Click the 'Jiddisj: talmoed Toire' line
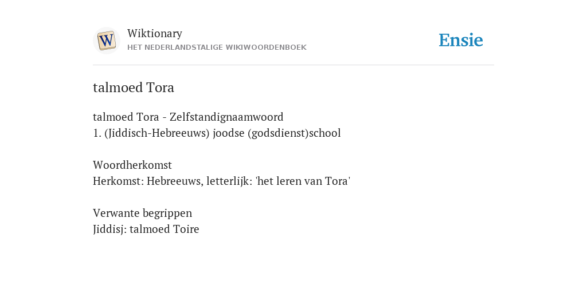587x293 pixels. [x=146, y=229]
